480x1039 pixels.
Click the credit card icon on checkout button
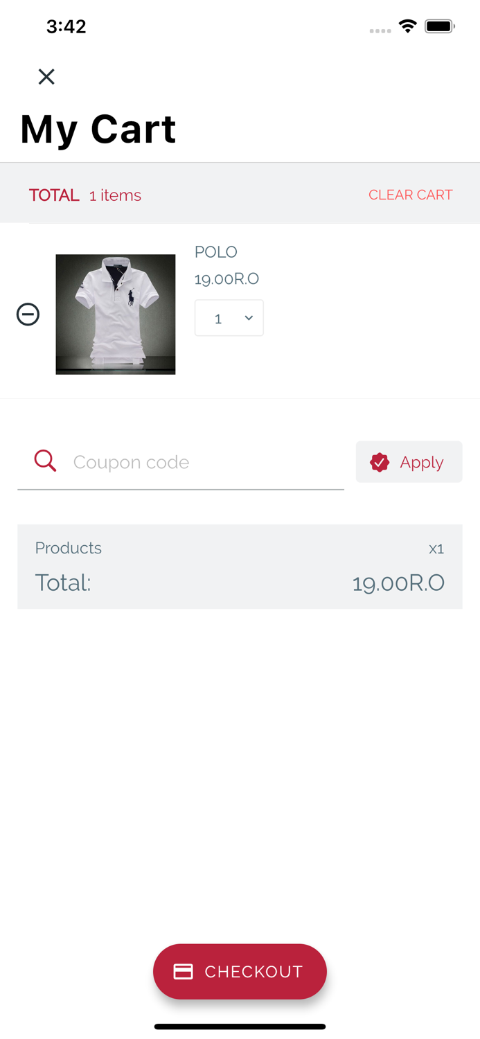click(183, 971)
